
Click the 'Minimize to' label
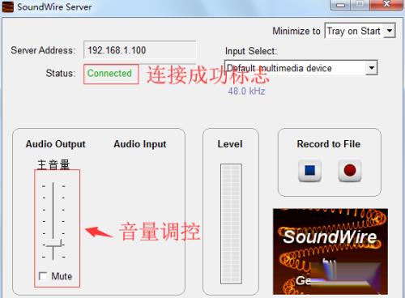296,31
